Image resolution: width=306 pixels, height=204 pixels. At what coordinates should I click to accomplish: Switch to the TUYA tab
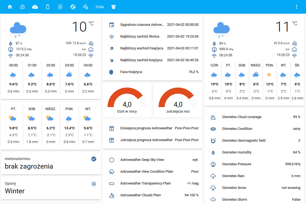(x=99, y=7)
